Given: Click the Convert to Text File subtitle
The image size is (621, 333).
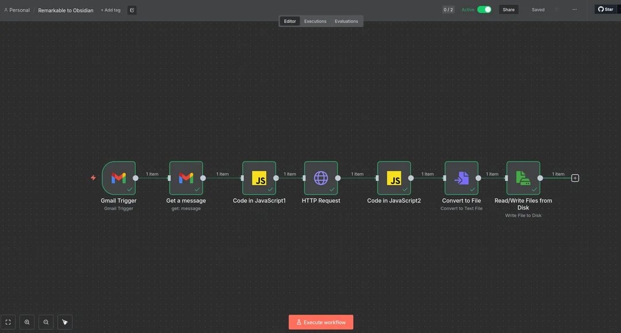Looking at the screenshot, I should tap(461, 208).
